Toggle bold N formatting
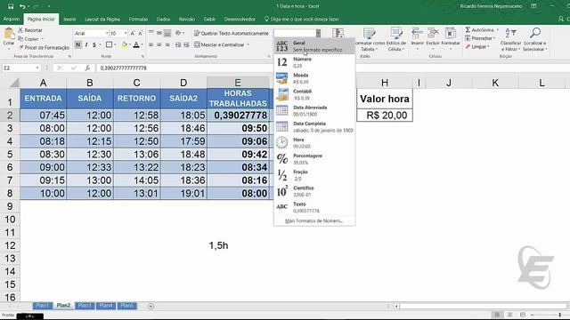This screenshot has height=320, width=570. point(78,44)
